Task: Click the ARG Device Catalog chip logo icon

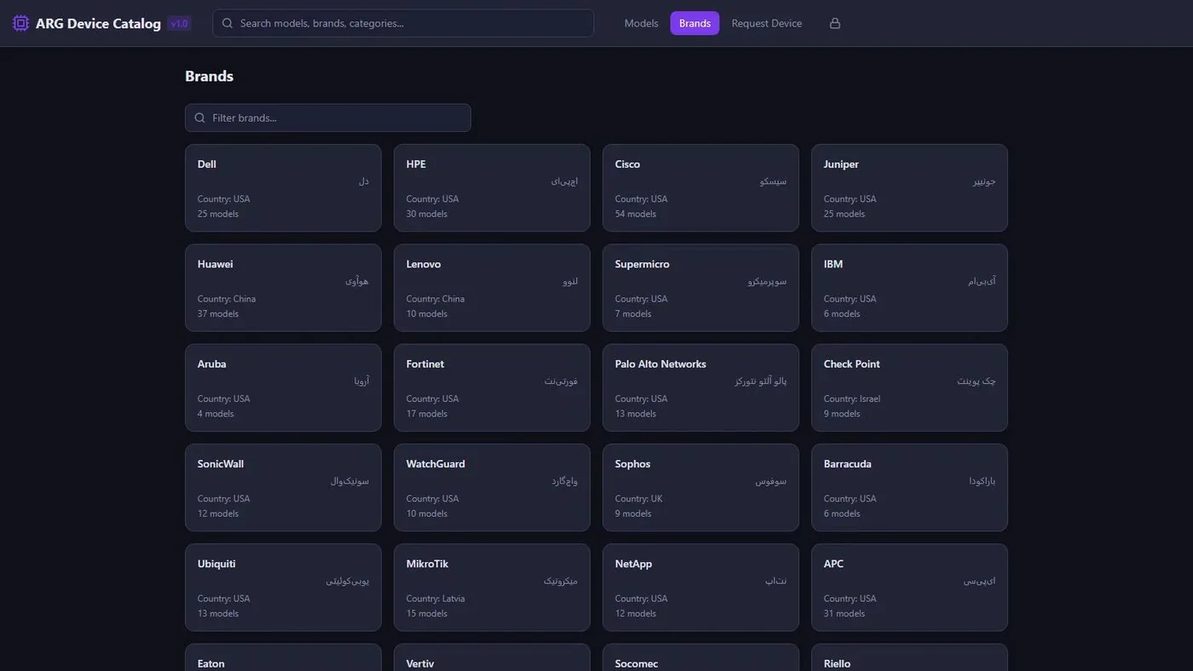Action: tap(20, 23)
